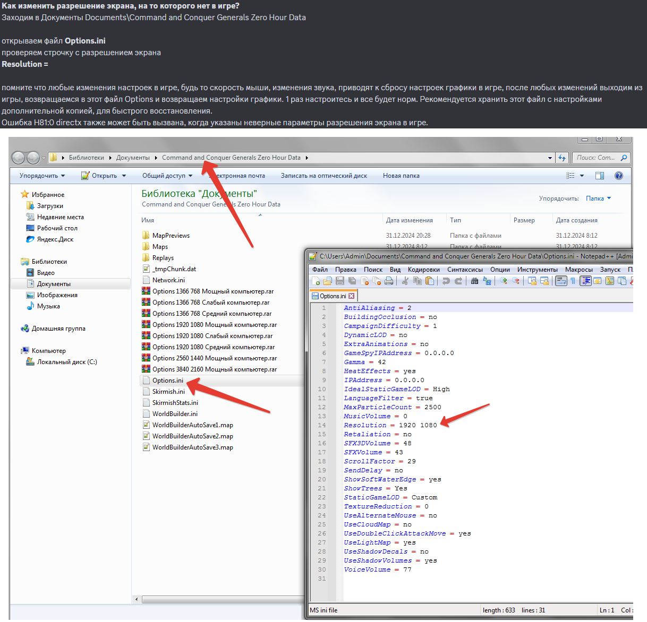Expand address bar history dropdown
The width and height of the screenshot is (647, 622).
point(550,158)
